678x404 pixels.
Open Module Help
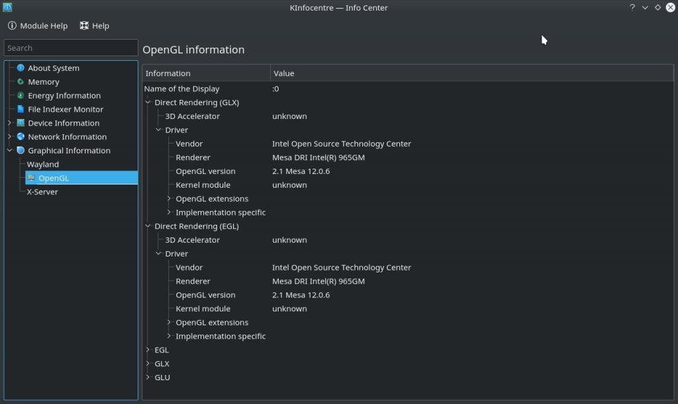pos(38,26)
